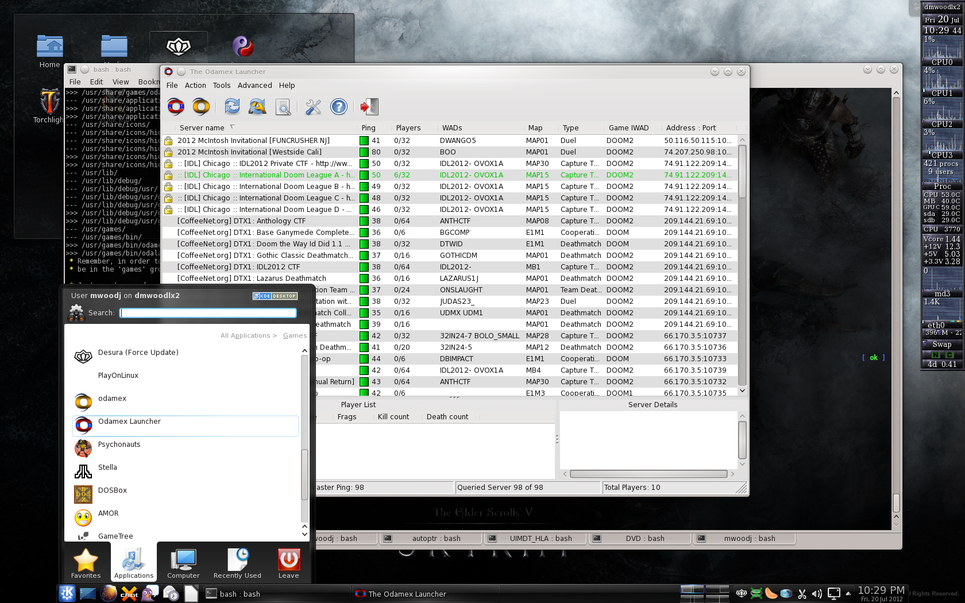This screenshot has height=603, width=965.
Task: Click the Server Details horizontal scrollbar
Action: 648,474
